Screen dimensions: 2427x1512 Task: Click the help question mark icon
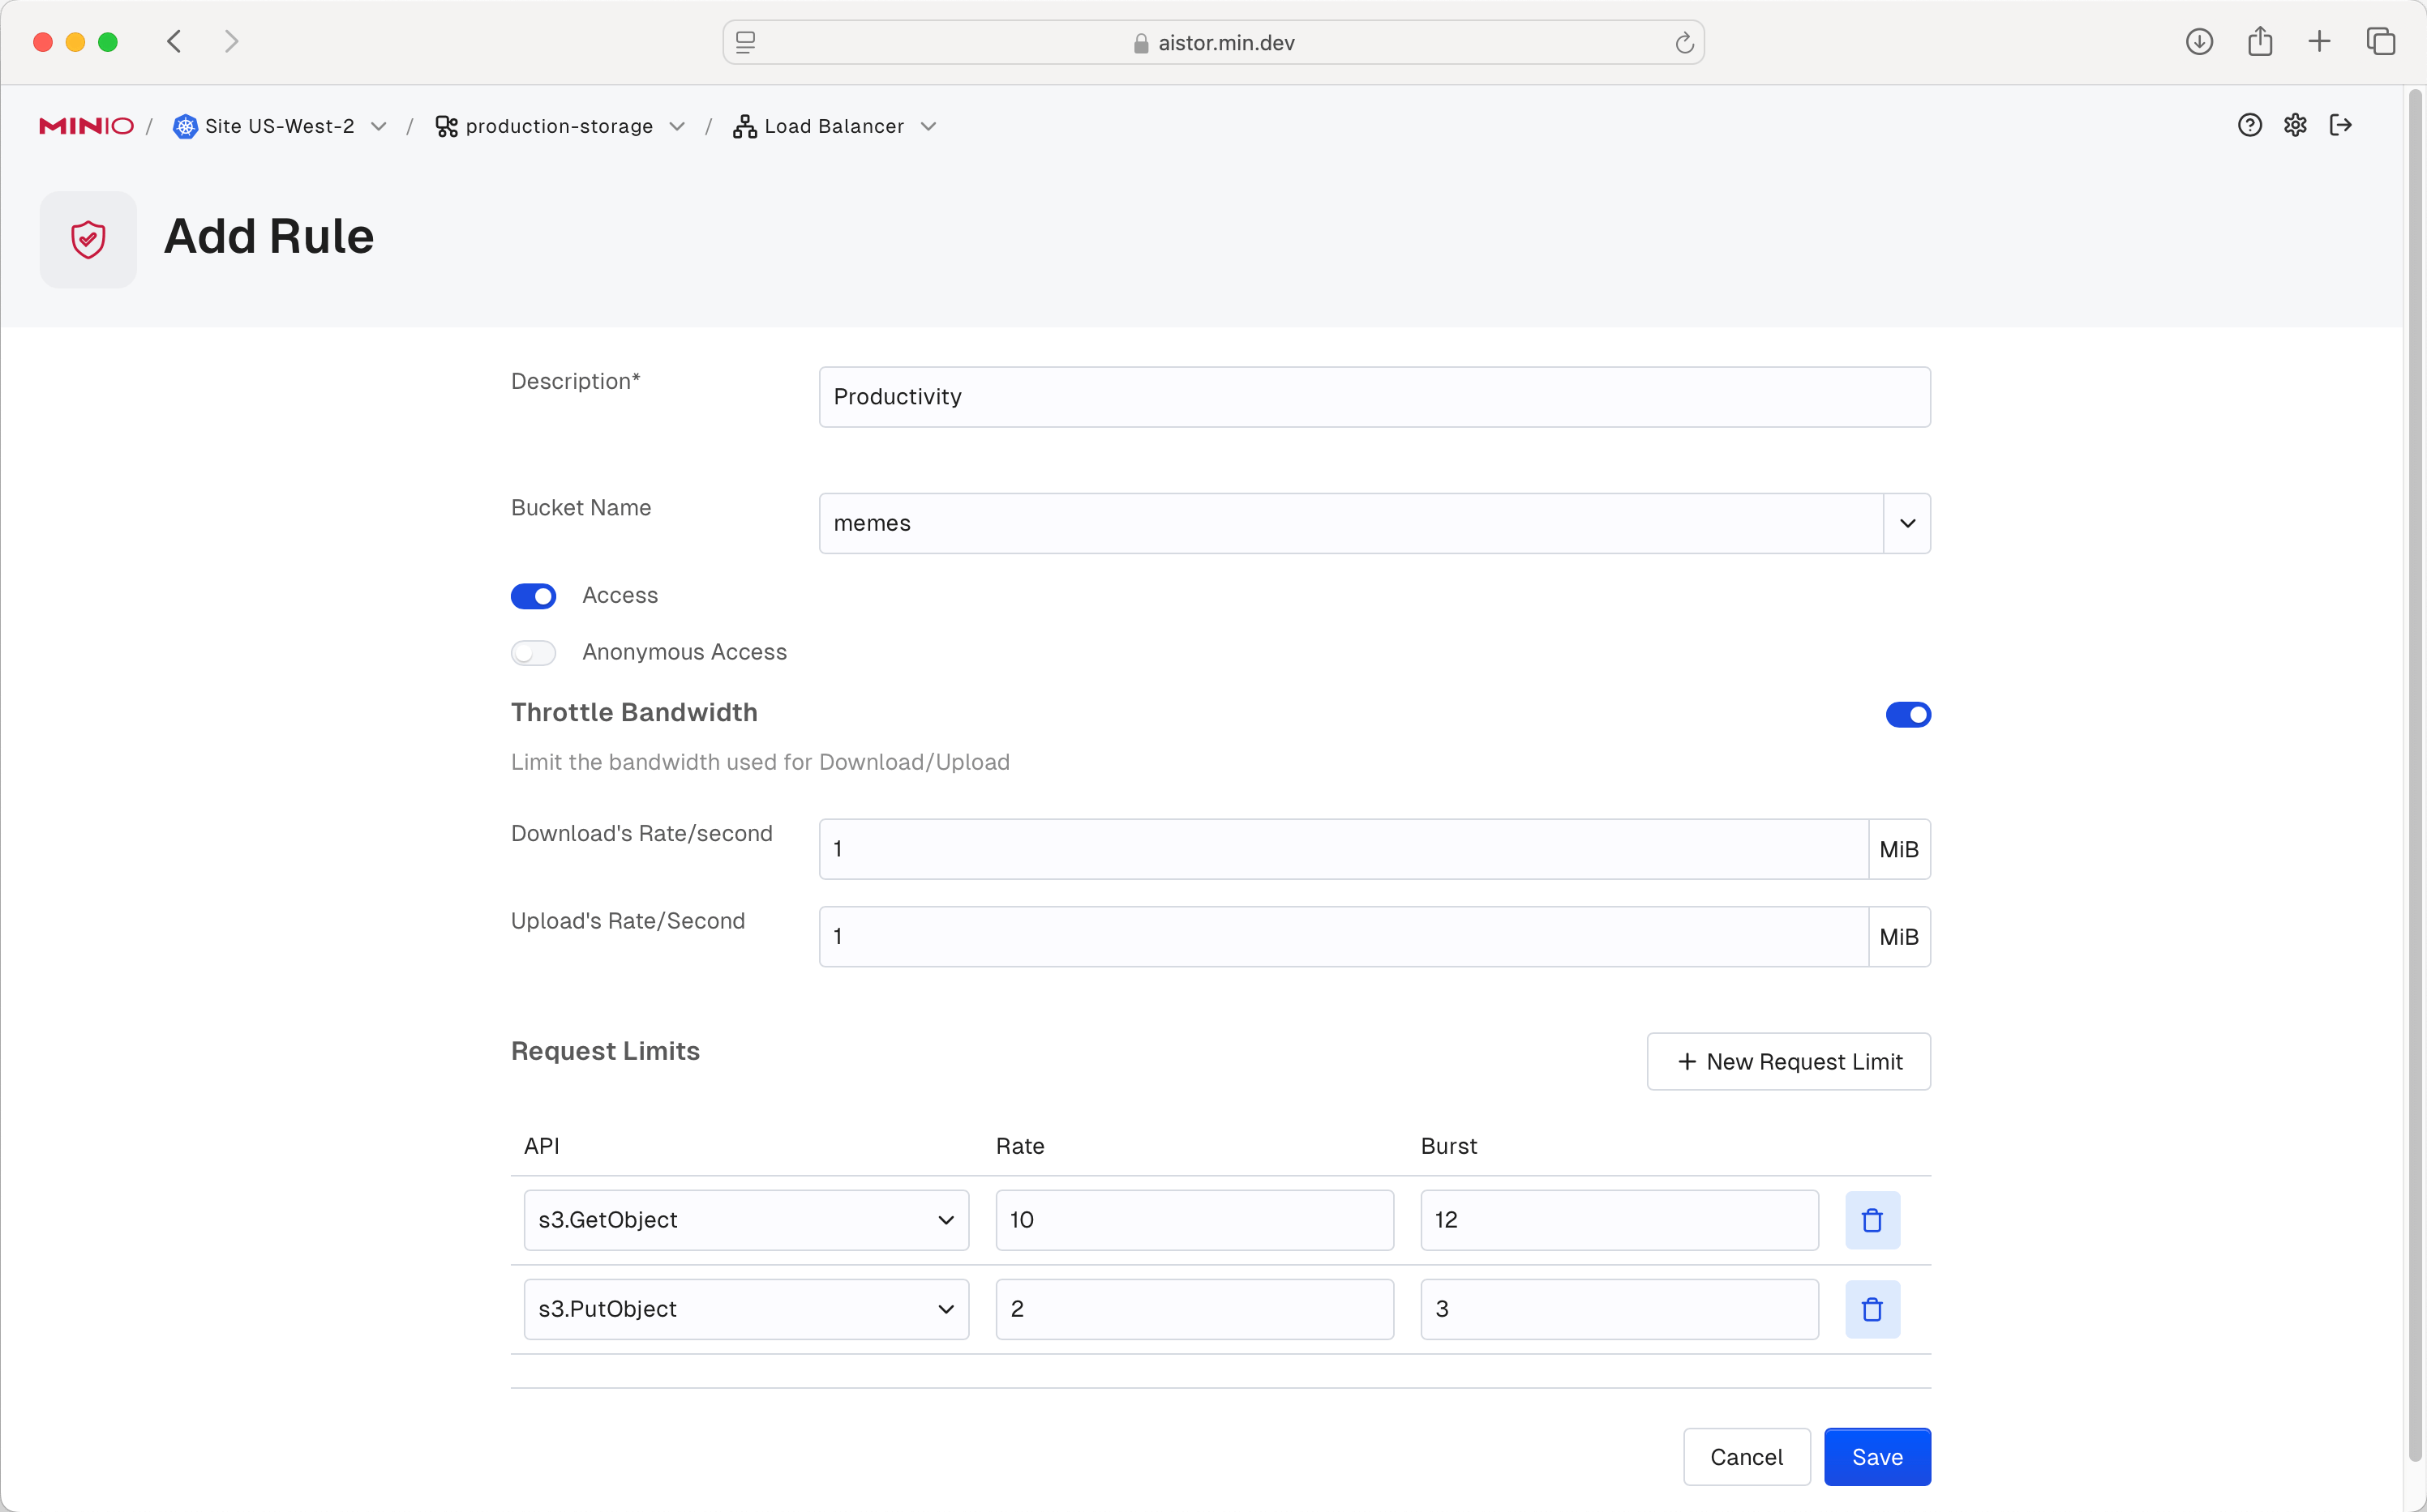point(2249,126)
